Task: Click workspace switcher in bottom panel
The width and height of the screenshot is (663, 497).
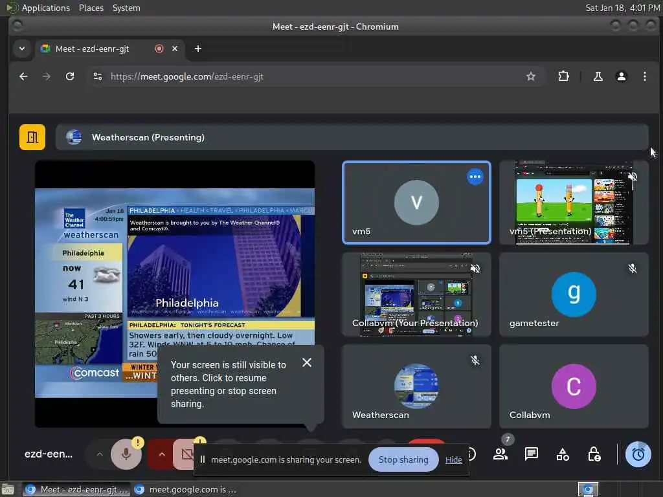Action: coord(588,489)
